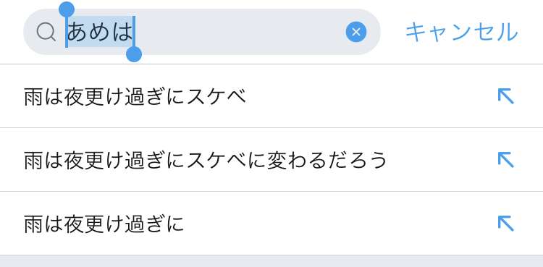
Task: Tap the arrow icon next to 雨は夜更け過ぎに
Action: (505, 223)
